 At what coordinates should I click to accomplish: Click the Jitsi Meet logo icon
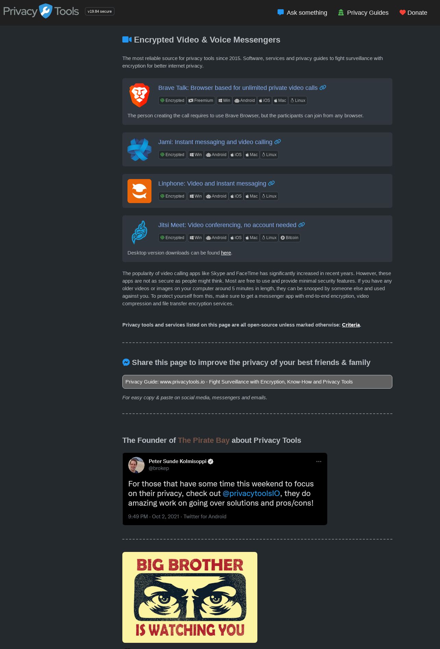click(139, 233)
